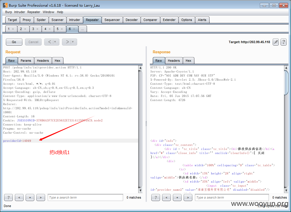Click the Cancel button
Image resolution: width=291 pixels, height=212 pixels.
click(33, 42)
